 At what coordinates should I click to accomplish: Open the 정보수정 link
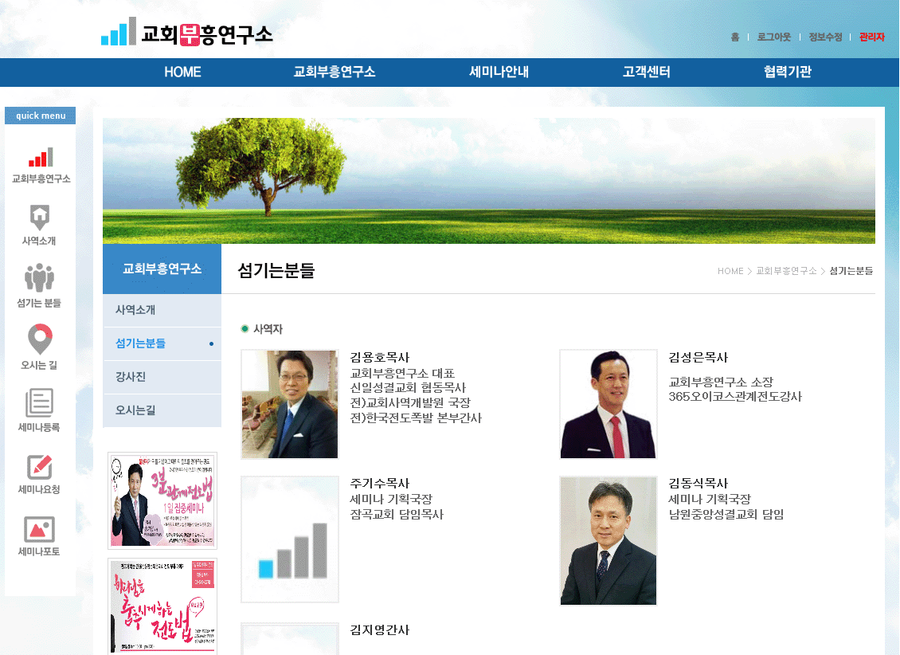click(825, 37)
